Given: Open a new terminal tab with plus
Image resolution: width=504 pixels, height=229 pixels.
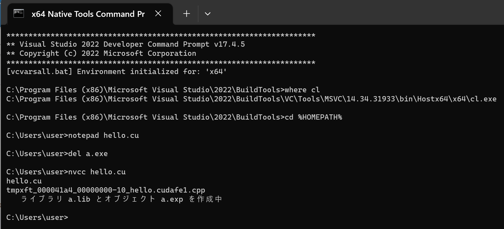Looking at the screenshot, I should point(187,14).
